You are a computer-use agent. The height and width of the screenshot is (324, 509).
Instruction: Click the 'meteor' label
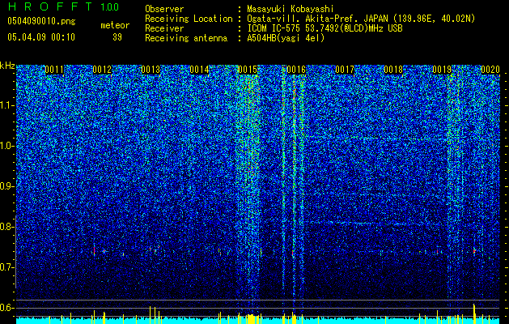pos(115,25)
